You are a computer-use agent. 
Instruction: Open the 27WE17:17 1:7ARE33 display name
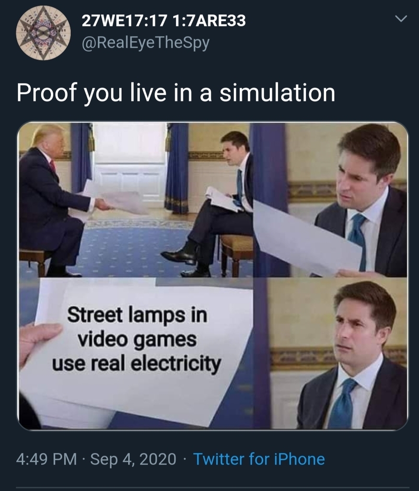[x=164, y=21]
